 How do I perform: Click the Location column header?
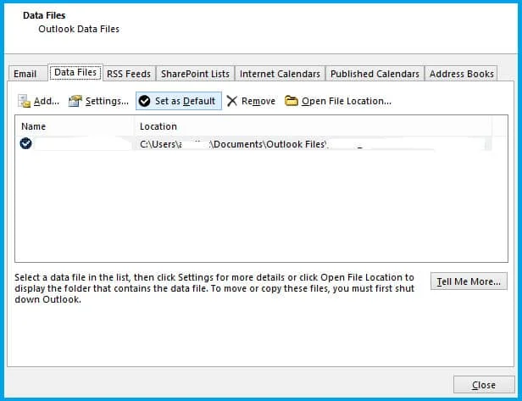tap(313, 126)
